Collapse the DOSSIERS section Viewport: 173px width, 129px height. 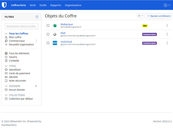click(x=6, y=86)
